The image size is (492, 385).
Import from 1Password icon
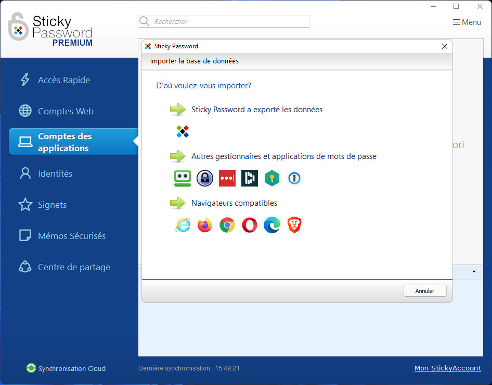click(294, 178)
